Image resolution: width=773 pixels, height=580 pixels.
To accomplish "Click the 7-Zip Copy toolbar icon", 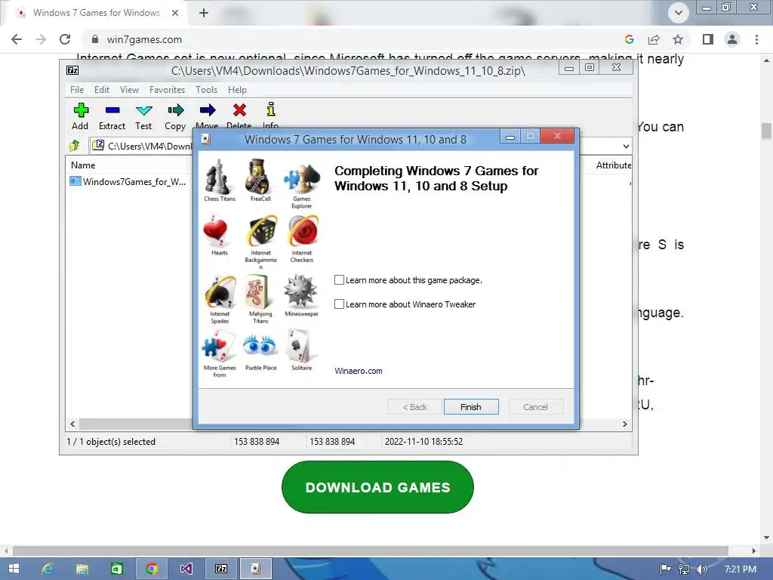I will (x=175, y=110).
